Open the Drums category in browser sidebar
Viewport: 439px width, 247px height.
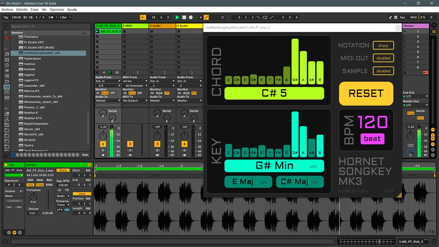click(7, 60)
